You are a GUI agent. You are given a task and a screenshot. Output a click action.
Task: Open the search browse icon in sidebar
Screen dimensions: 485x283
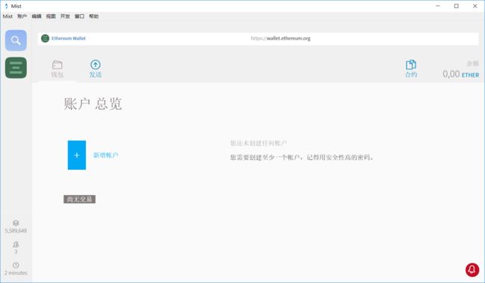point(16,40)
